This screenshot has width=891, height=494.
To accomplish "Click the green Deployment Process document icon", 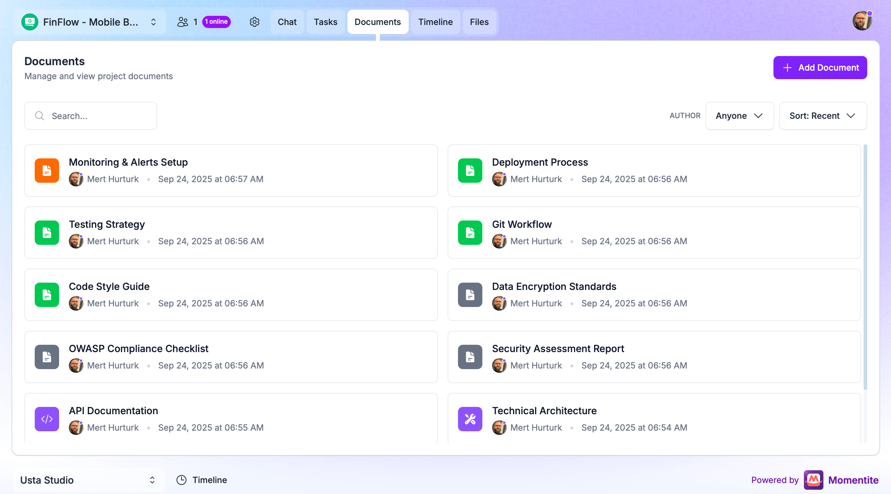I will [470, 170].
